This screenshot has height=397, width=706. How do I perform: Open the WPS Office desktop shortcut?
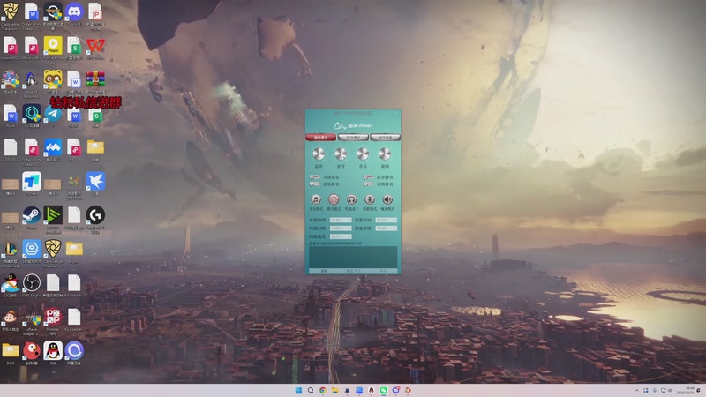coord(95,47)
